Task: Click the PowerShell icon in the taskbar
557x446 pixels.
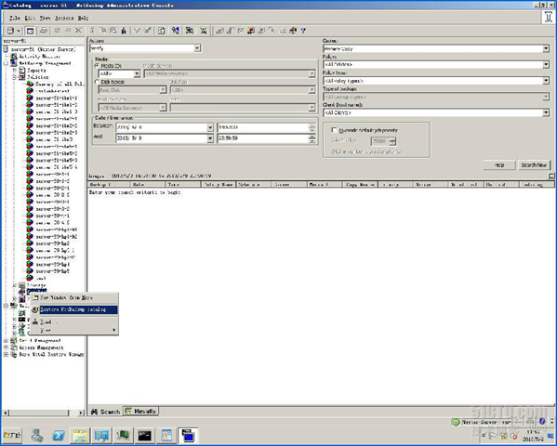Action: [59, 436]
